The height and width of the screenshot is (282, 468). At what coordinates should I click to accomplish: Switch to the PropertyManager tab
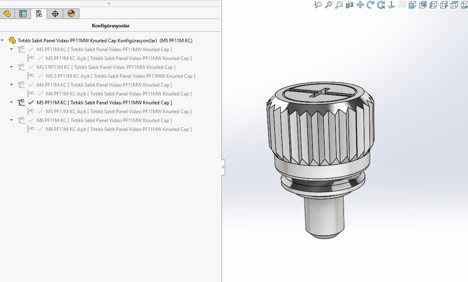[23, 14]
